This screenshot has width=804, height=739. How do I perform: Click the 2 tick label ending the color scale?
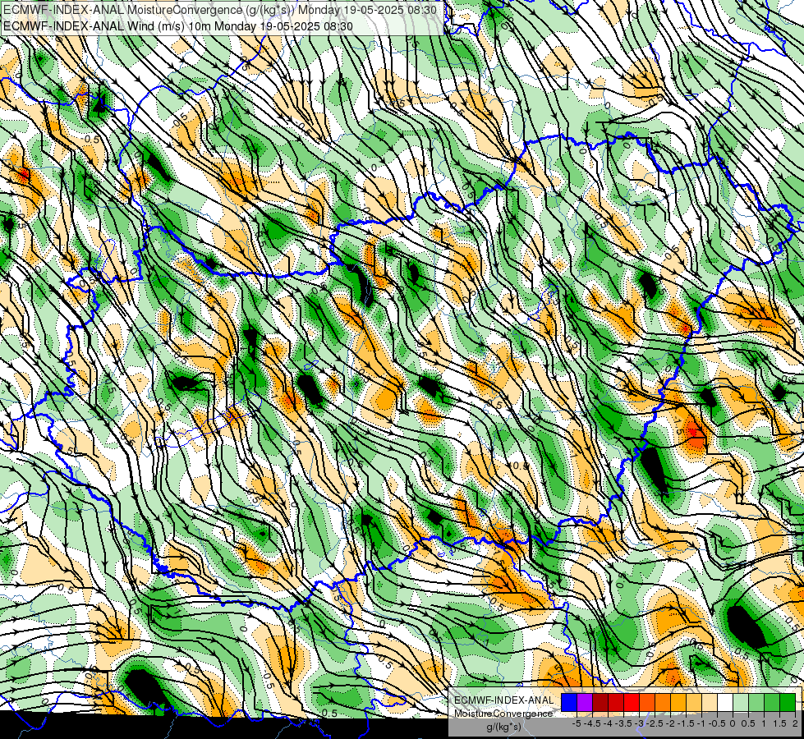point(795,723)
